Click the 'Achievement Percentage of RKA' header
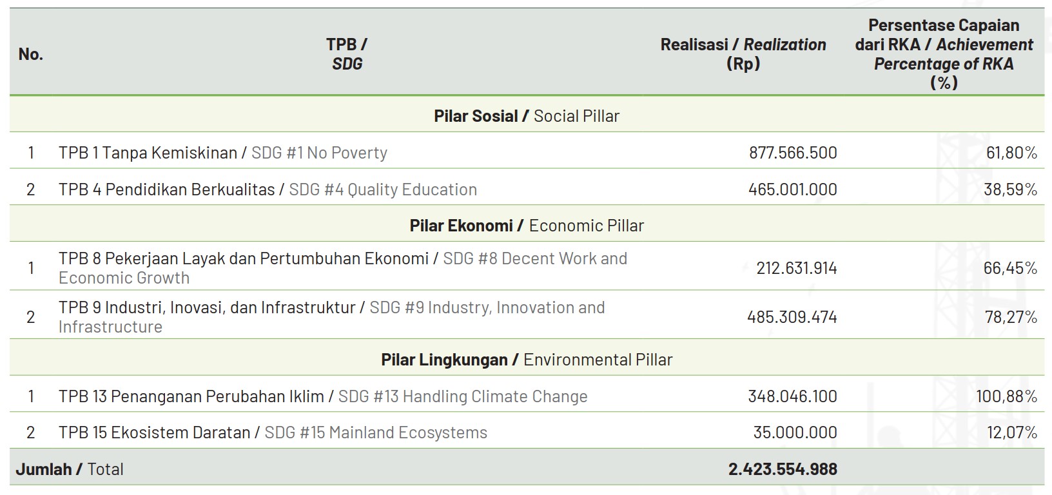Viewport: 1052px width, 495px height. coord(944,54)
